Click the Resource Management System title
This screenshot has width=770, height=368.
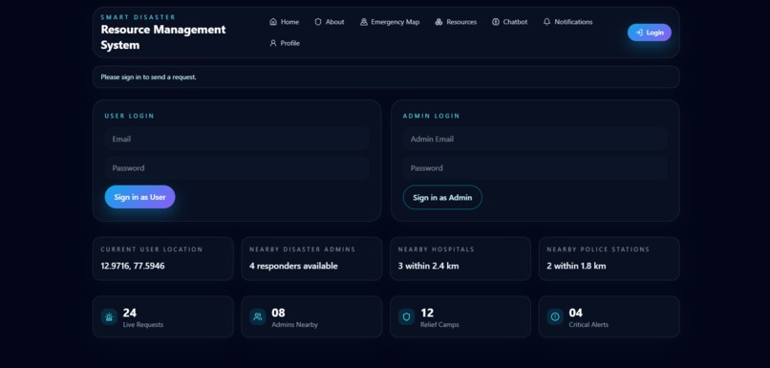coord(163,37)
